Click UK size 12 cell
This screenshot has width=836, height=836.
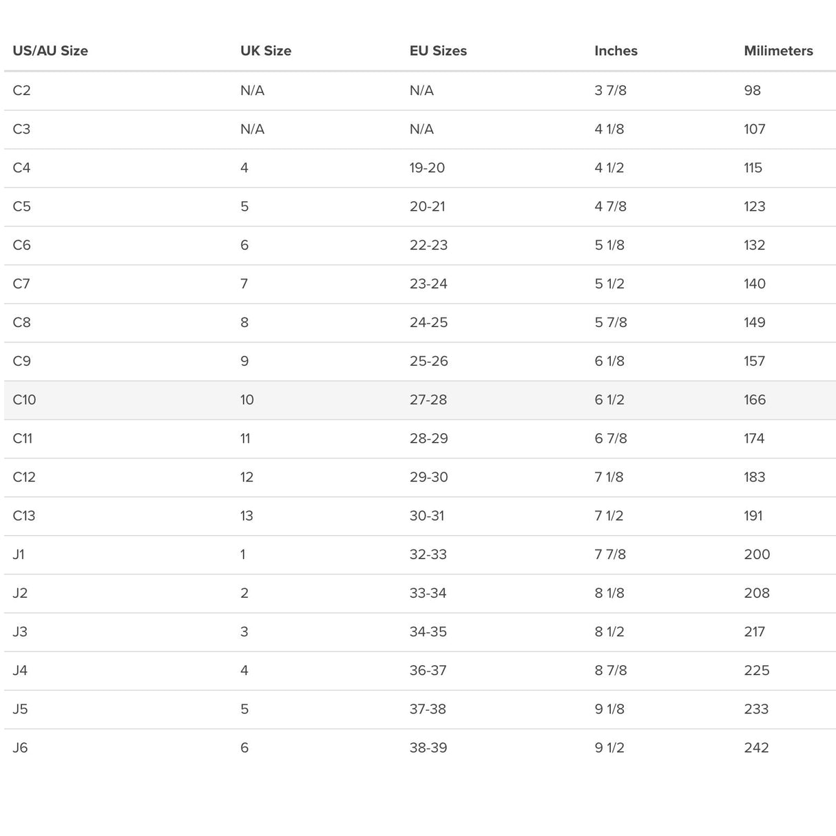click(247, 477)
